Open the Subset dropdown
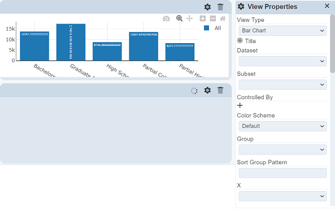The image size is (335, 209). point(282,85)
